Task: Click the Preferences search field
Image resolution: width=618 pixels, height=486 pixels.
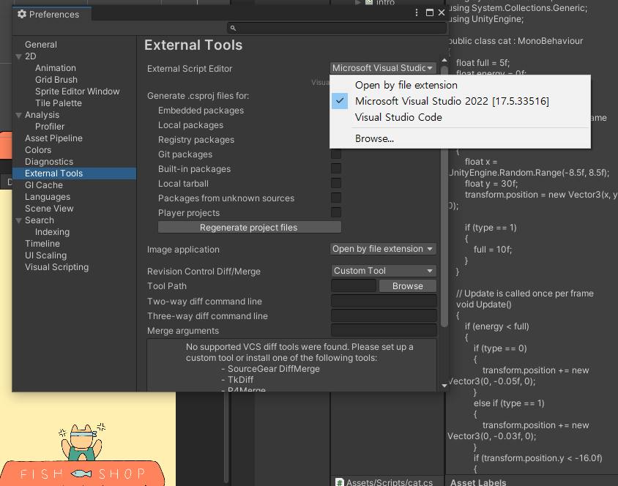Action: tap(337, 28)
